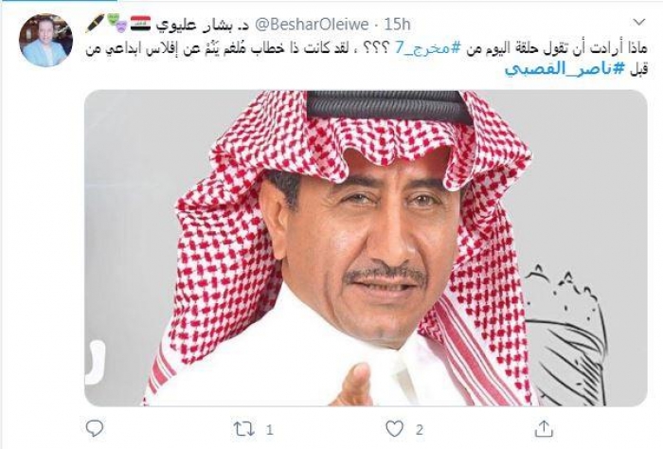Click the theater masks emoji in the name
The image size is (663, 449).
pyautogui.click(x=116, y=24)
